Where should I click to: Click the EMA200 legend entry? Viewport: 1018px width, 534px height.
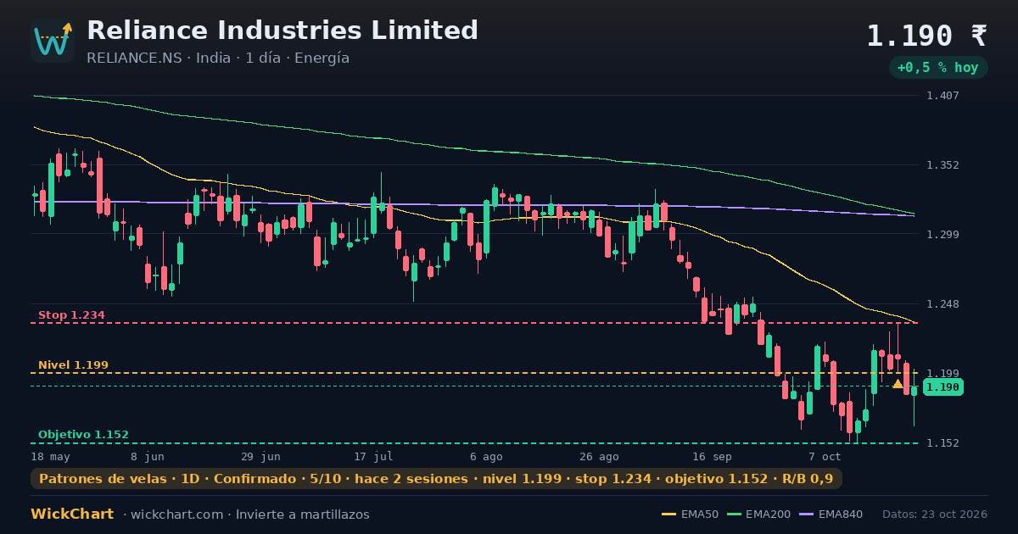coord(758,515)
